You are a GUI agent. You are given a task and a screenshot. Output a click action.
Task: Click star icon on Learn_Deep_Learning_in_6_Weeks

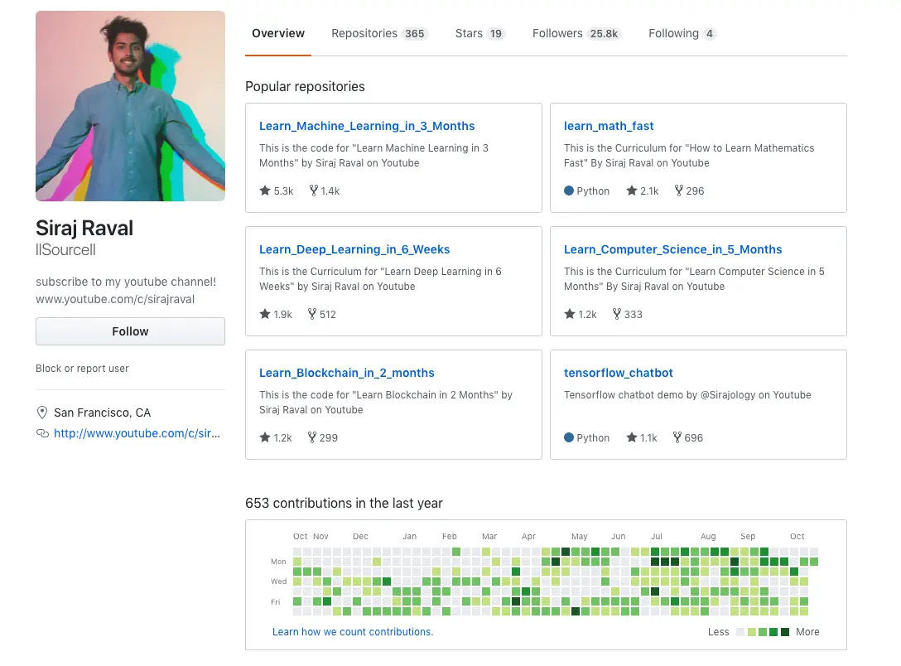[265, 314]
